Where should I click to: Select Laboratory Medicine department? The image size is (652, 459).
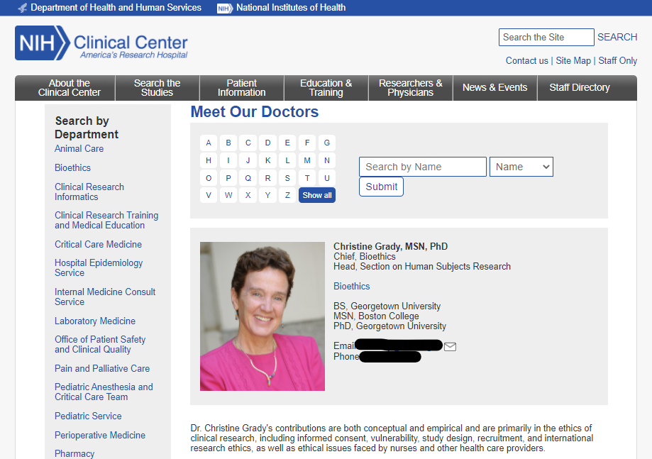tap(95, 321)
